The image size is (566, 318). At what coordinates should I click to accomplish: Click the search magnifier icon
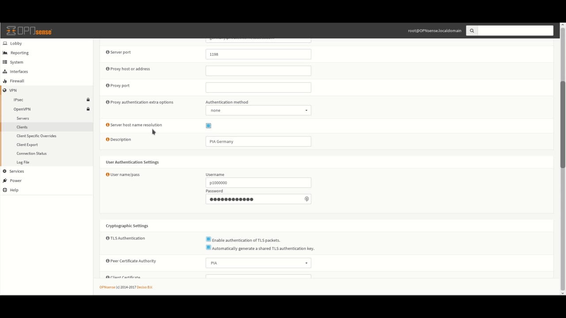pos(472,30)
